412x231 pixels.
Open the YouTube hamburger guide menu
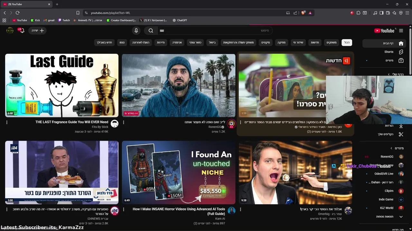[x=401, y=31]
